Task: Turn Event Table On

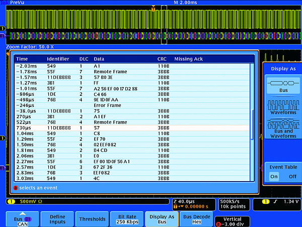Action: point(273,177)
